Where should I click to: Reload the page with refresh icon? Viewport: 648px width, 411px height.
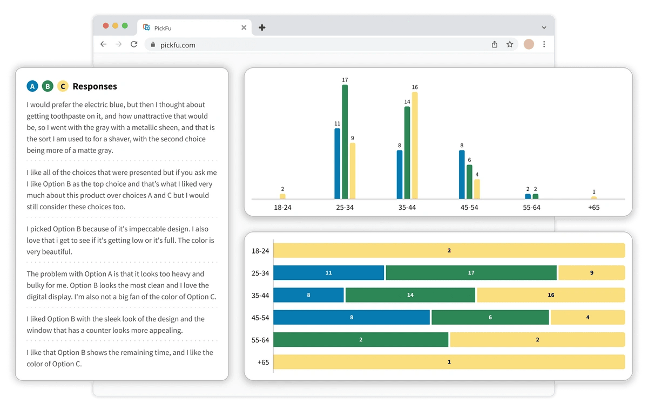(x=134, y=44)
